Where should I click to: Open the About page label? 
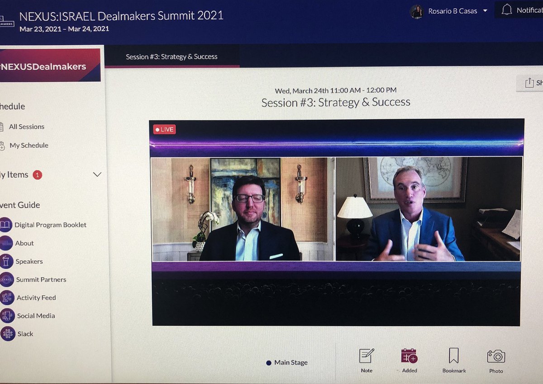pos(24,243)
